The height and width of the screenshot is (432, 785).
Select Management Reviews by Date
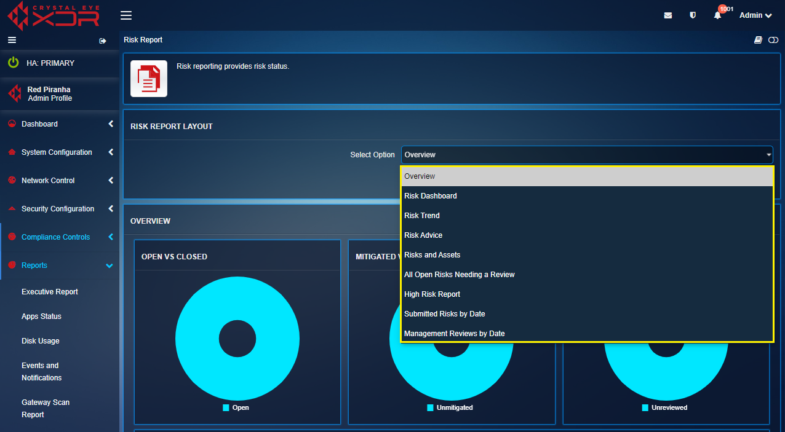587,333
